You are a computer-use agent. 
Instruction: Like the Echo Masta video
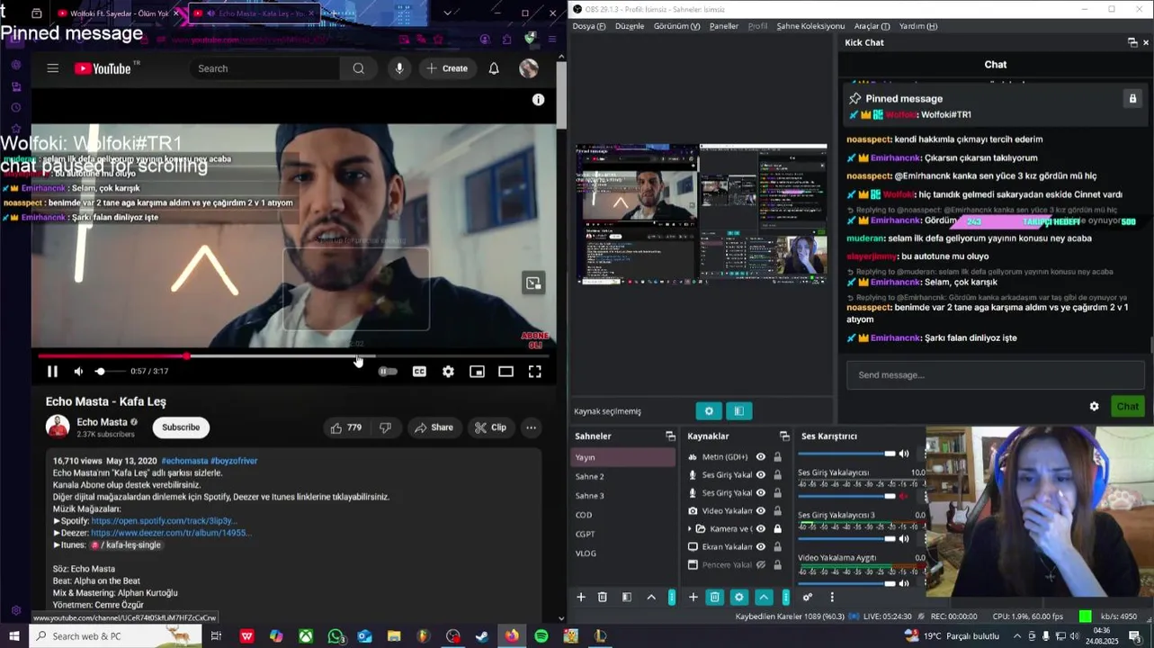click(x=345, y=427)
